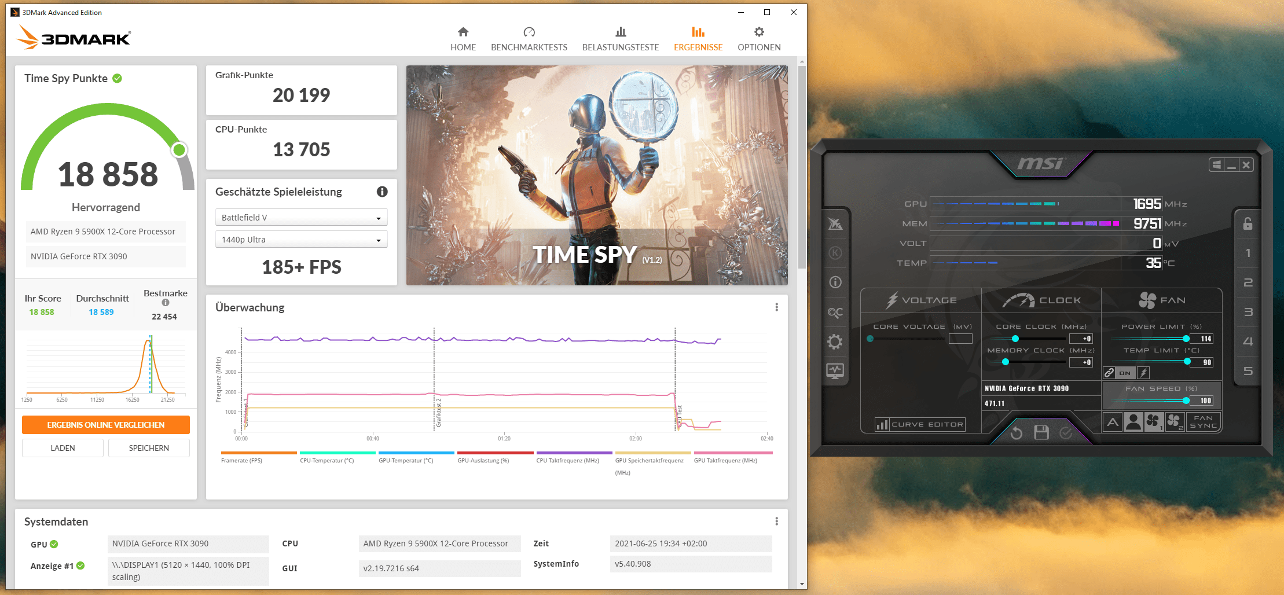Toggle user-defined fan control mode
Screen dimensions: 1284x595
pyautogui.click(x=1133, y=422)
